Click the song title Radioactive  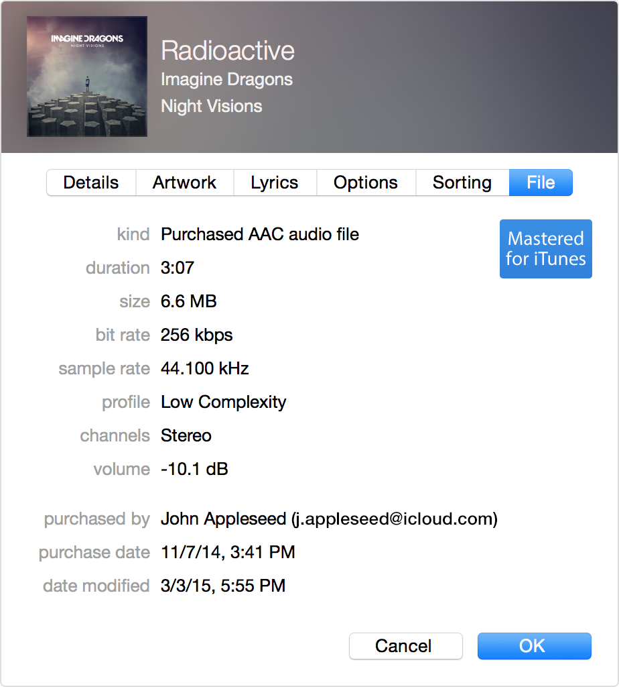pyautogui.click(x=228, y=50)
